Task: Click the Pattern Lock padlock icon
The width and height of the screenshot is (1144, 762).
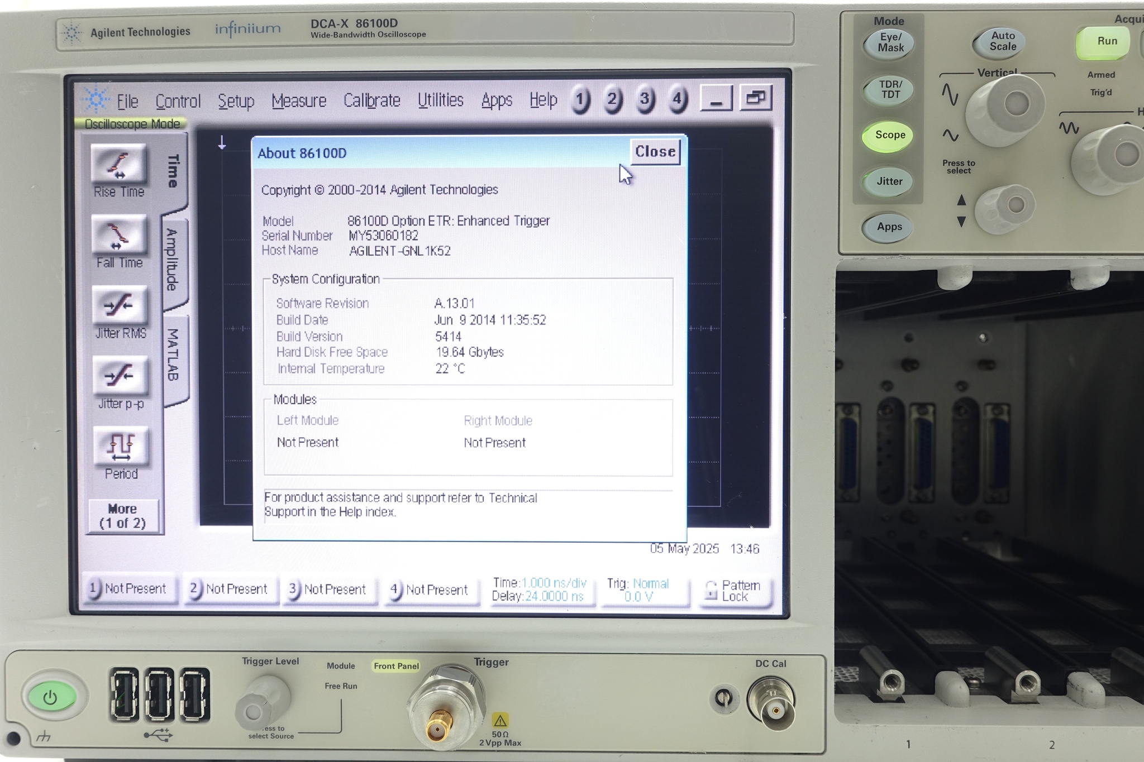Action: [711, 590]
